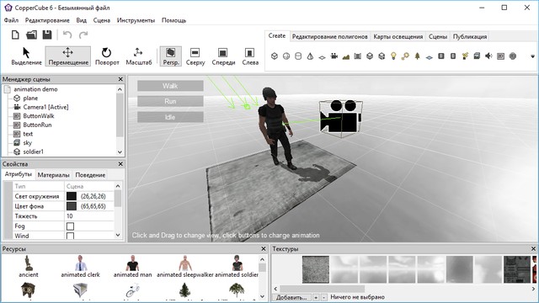Viewport: 539px width, 303px height.
Task: Redo the last undone action
Action: click(x=83, y=35)
